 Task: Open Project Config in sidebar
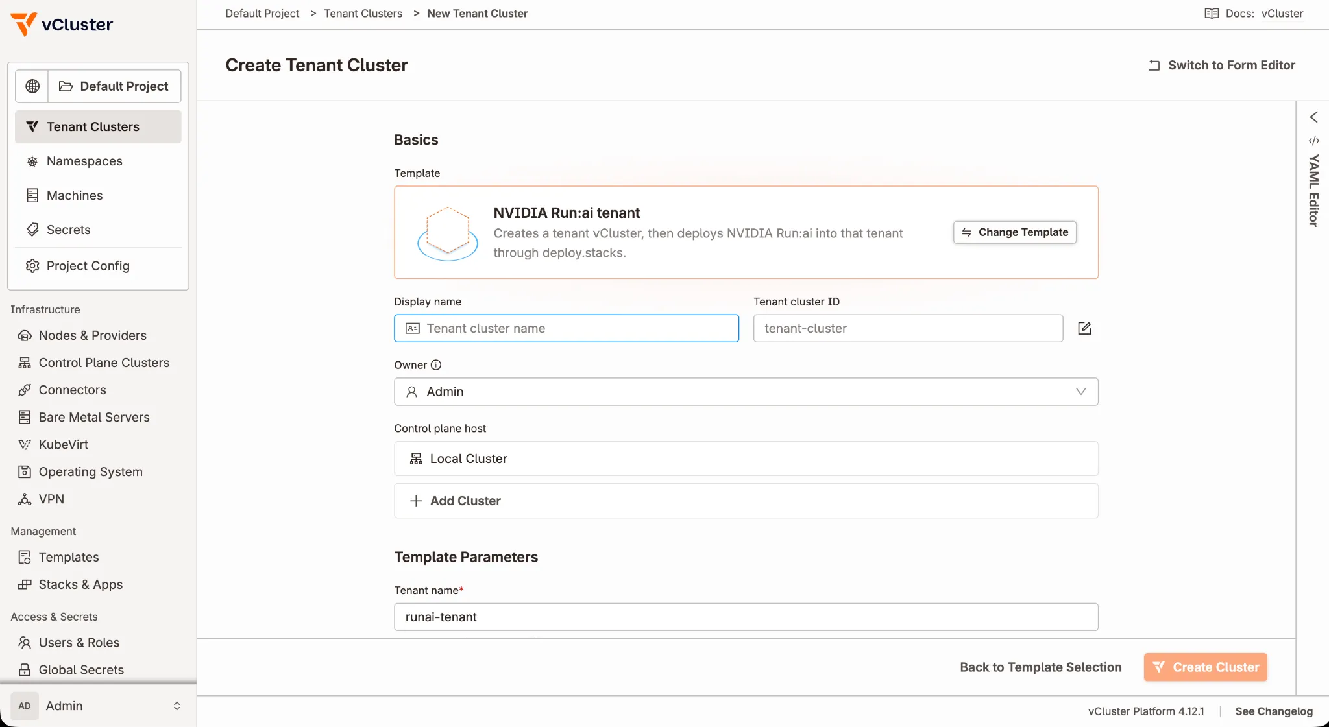coord(98,266)
